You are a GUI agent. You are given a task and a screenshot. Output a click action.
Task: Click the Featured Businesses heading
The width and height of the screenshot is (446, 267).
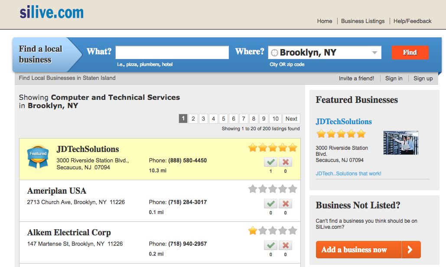tap(357, 100)
